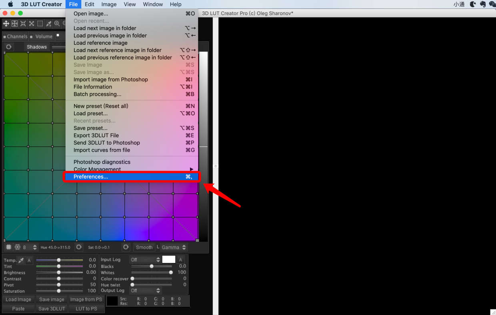Click the LUT to PS button
The height and width of the screenshot is (315, 496).
tap(86, 309)
